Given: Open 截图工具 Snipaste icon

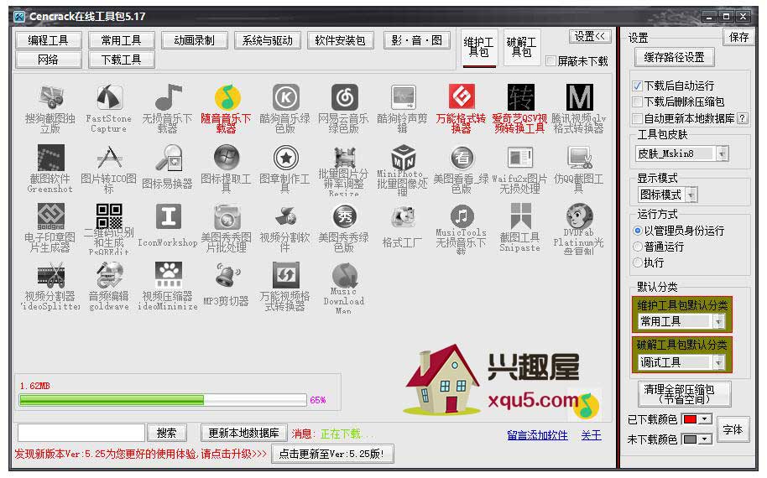Looking at the screenshot, I should (x=520, y=216).
